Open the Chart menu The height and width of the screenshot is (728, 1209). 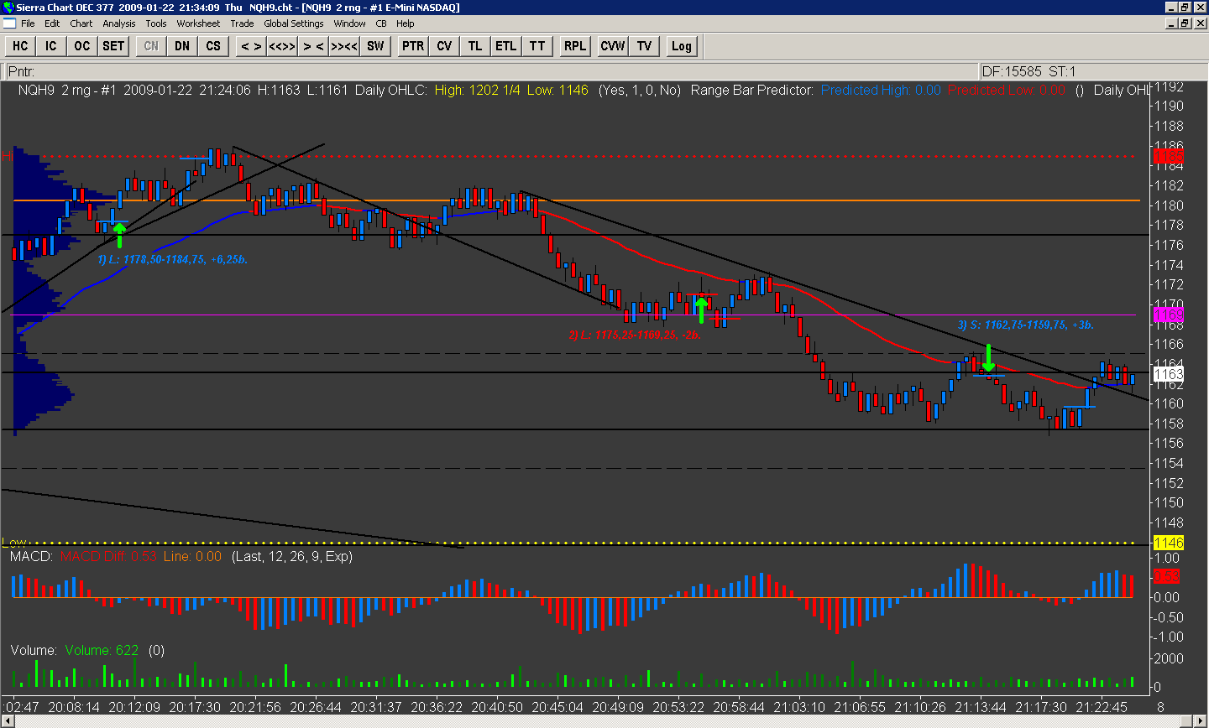tap(81, 23)
